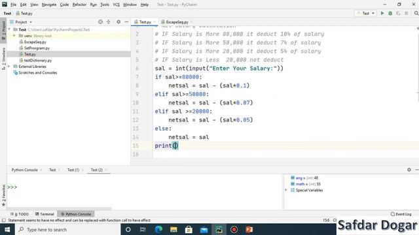419x235 pixels.
Task: Open File Explorer from taskbar
Action: pos(173,229)
